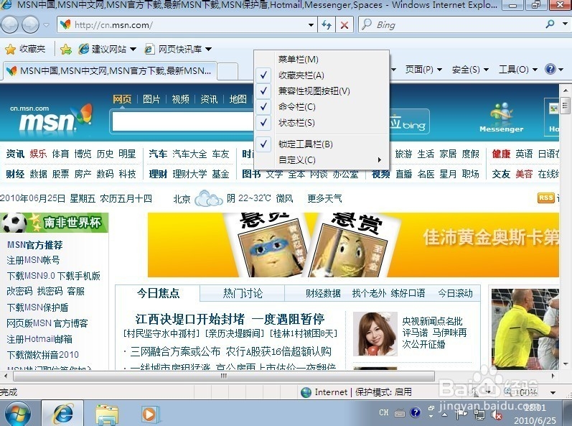Screen dimensions: 572x426
Task: Open headline 江西决堤口开始封堵
Action: point(230,319)
